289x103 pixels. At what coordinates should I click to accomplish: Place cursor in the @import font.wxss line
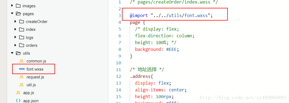tap(171, 15)
